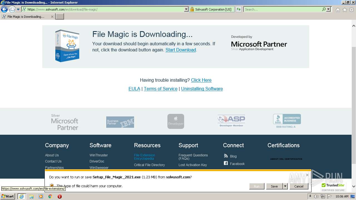356x200 pixels.
Task: Open Favorites star icon
Action: [x=345, y=10]
